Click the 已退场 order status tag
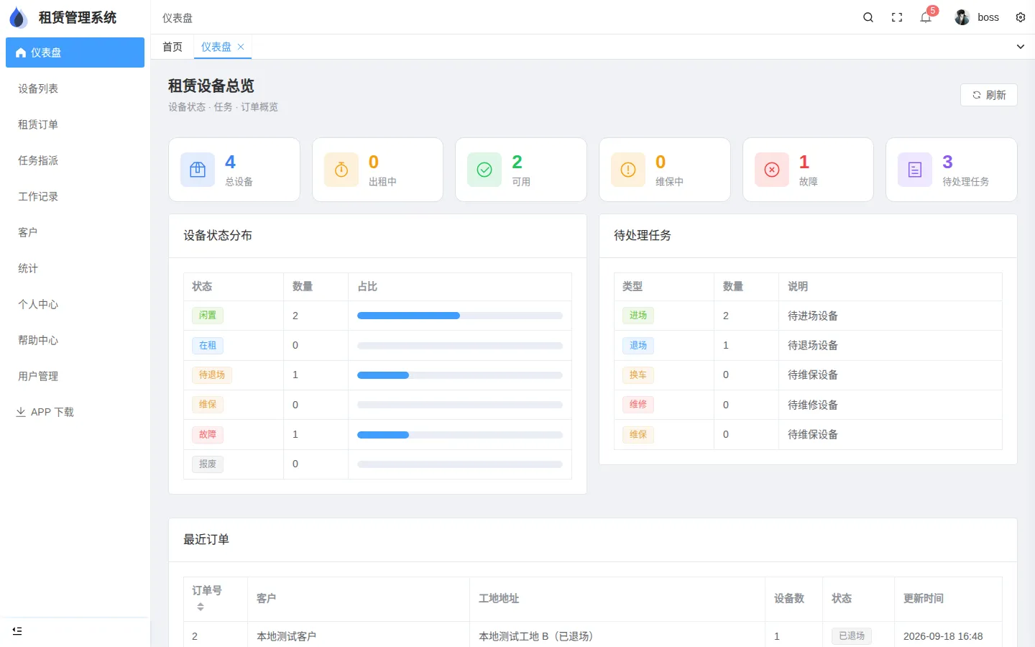This screenshot has width=1035, height=647. tap(852, 636)
